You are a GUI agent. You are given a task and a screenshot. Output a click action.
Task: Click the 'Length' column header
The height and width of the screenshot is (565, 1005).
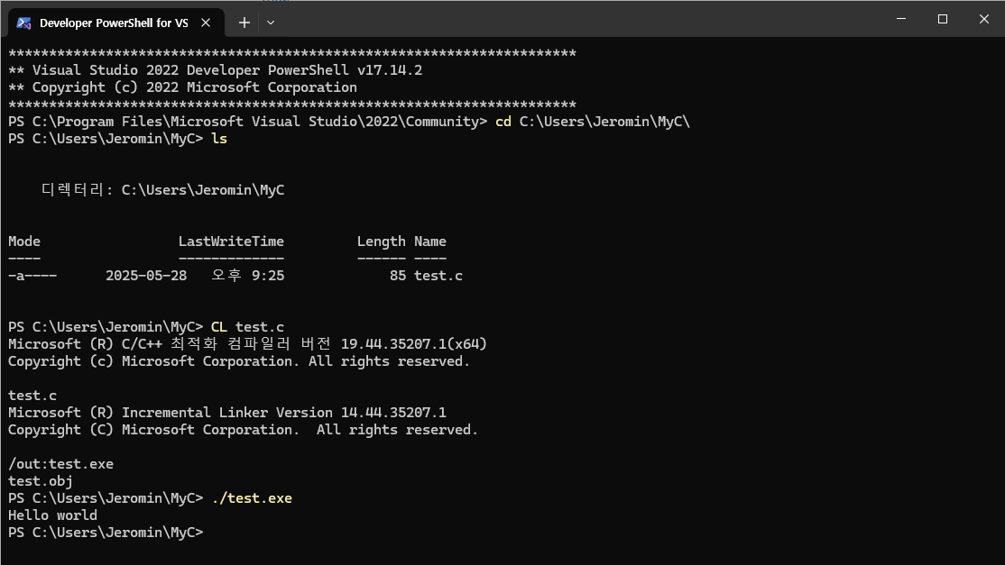[x=382, y=241]
